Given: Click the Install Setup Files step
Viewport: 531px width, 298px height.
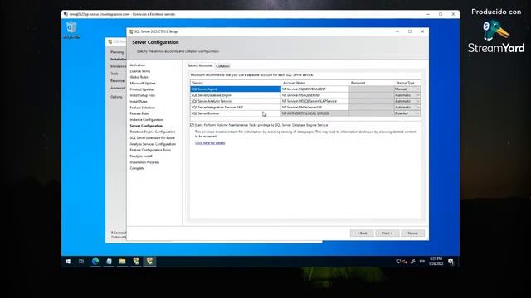Looking at the screenshot, I should [143, 95].
